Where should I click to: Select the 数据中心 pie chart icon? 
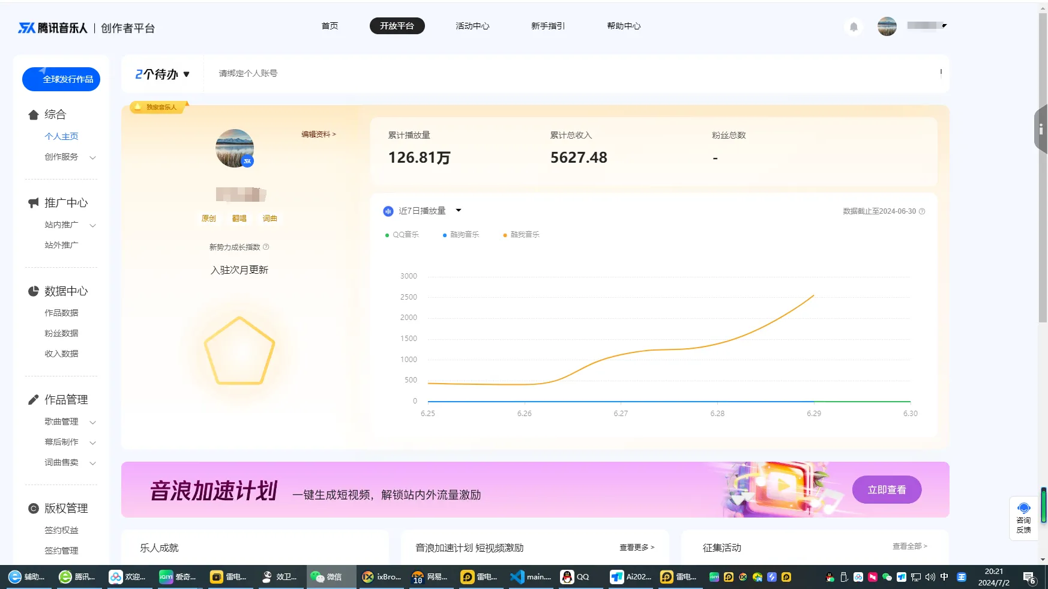click(33, 291)
